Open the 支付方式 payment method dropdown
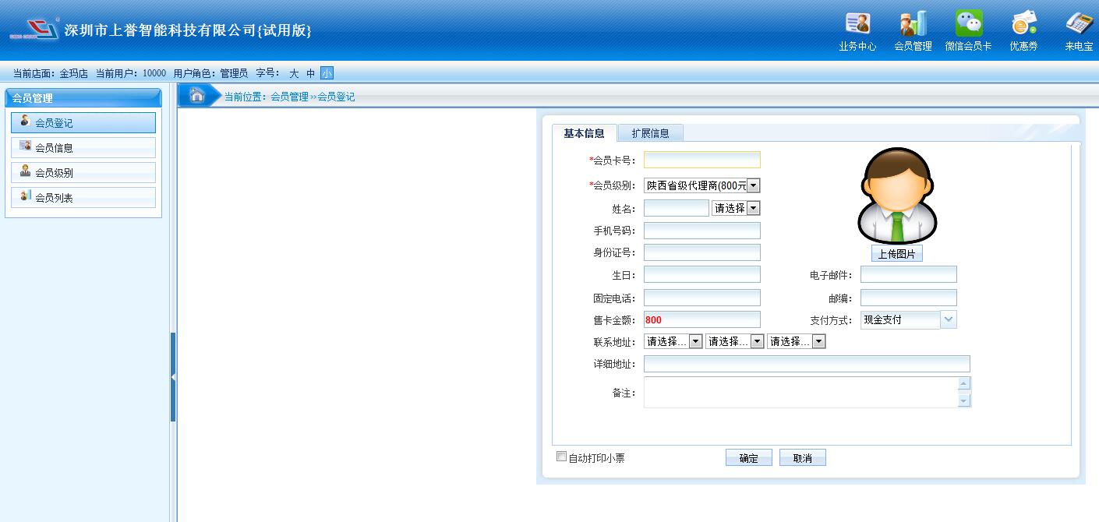Screen dimensions: 1099x522 [949, 319]
